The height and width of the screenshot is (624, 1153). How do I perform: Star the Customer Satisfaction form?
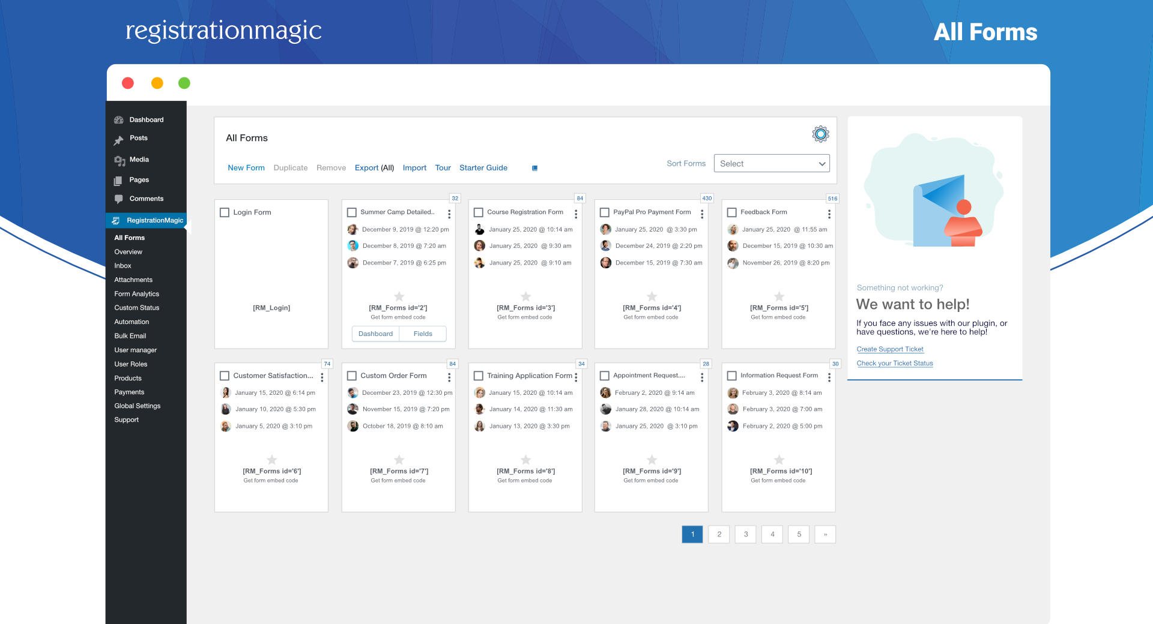271,460
